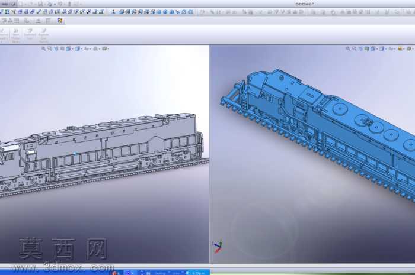Screen dimensions: 415x275
Task: Toggle Section View in left viewport
Action: tap(62, 49)
